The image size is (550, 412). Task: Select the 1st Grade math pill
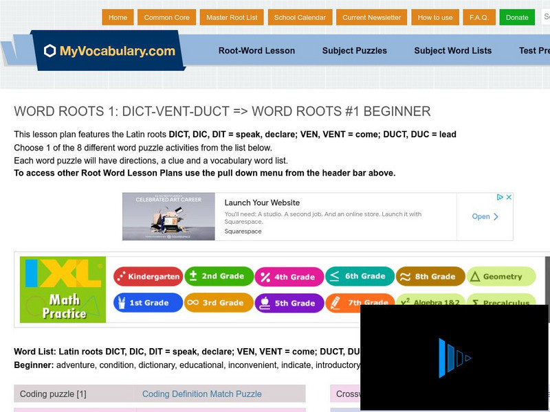(x=148, y=303)
